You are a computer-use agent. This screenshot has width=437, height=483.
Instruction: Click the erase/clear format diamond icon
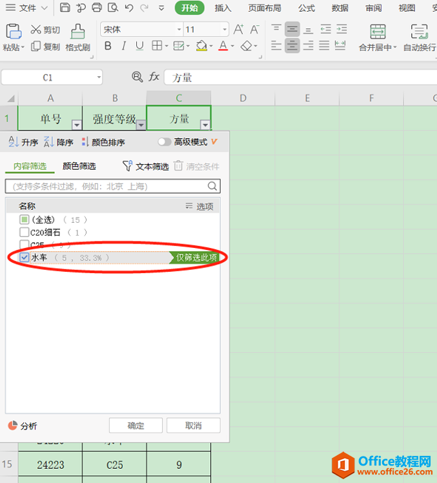click(x=246, y=46)
